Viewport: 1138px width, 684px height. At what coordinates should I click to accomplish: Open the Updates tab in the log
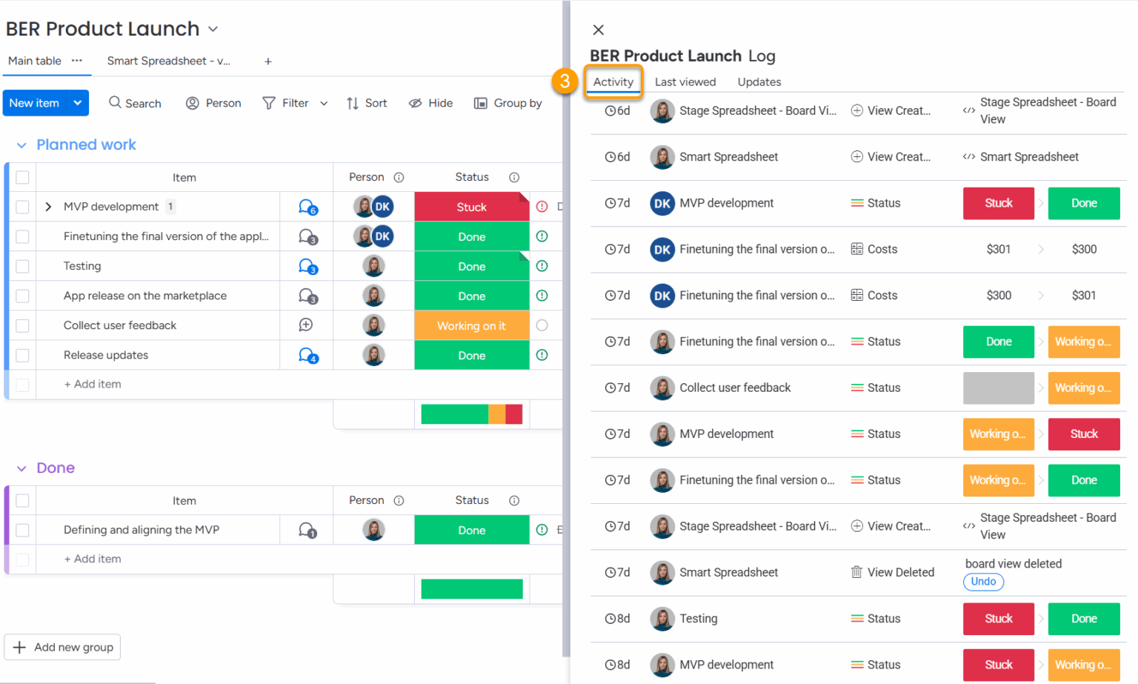click(x=759, y=82)
